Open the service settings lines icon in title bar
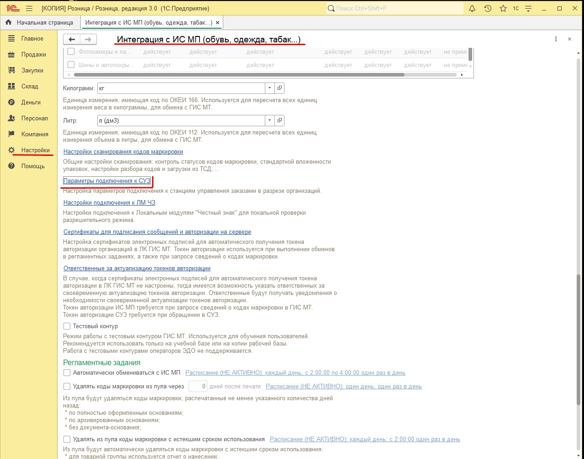 click(529, 8)
